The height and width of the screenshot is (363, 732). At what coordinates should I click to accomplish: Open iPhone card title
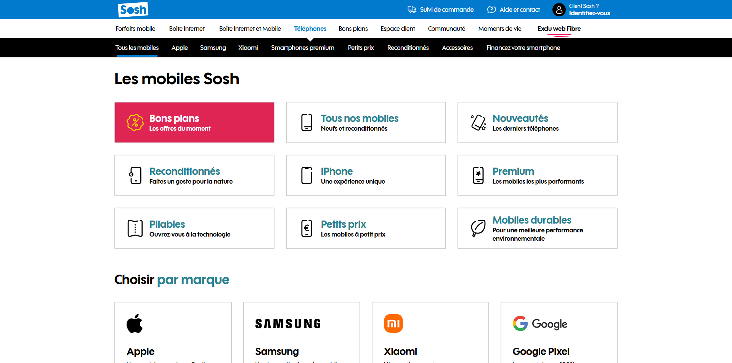point(337,171)
